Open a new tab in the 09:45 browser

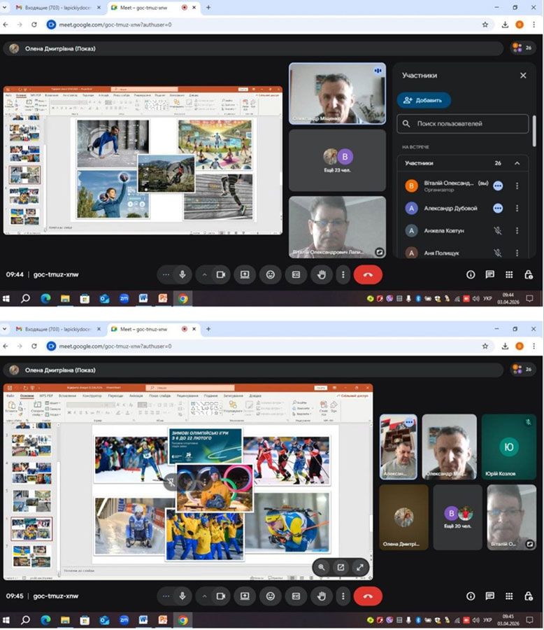pos(208,329)
